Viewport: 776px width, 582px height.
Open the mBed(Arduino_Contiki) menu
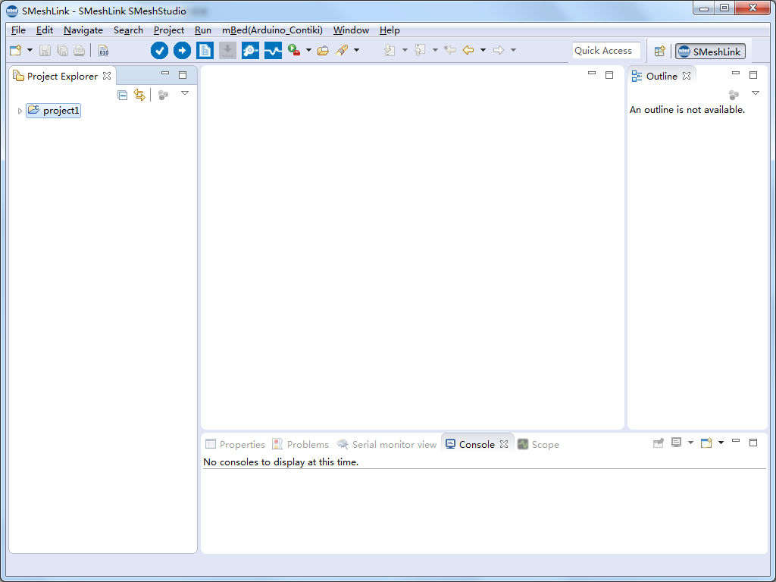click(272, 30)
